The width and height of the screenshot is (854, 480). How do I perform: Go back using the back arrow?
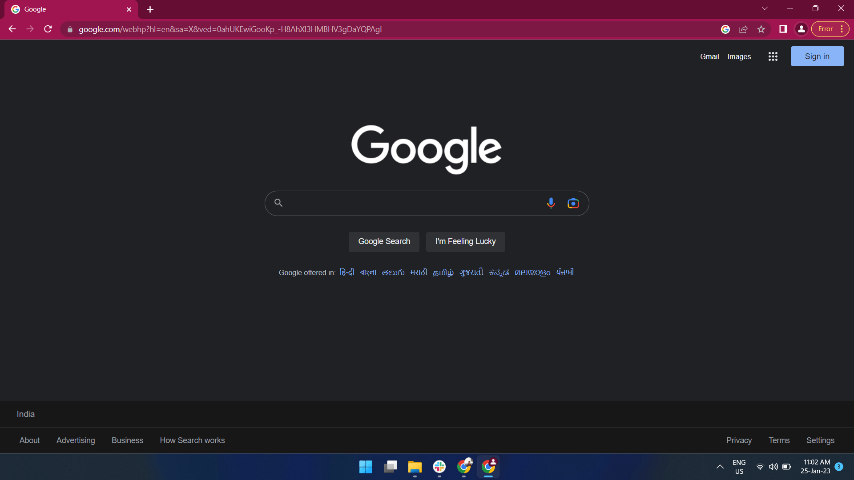(12, 29)
